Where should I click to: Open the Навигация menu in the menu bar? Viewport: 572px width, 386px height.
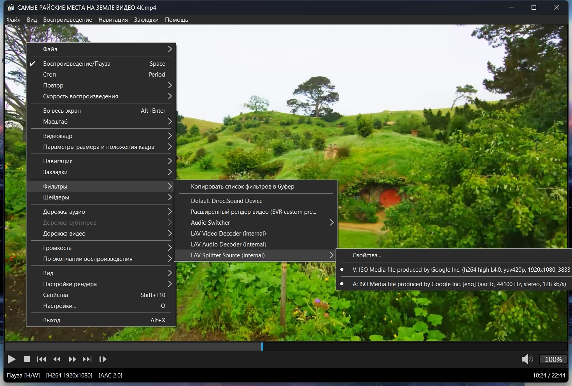113,20
